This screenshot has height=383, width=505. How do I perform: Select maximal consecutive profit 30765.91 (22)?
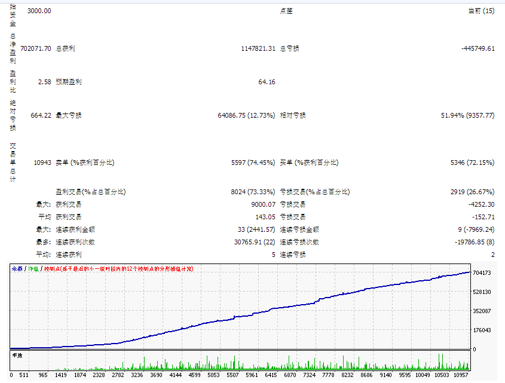pyautogui.click(x=255, y=243)
